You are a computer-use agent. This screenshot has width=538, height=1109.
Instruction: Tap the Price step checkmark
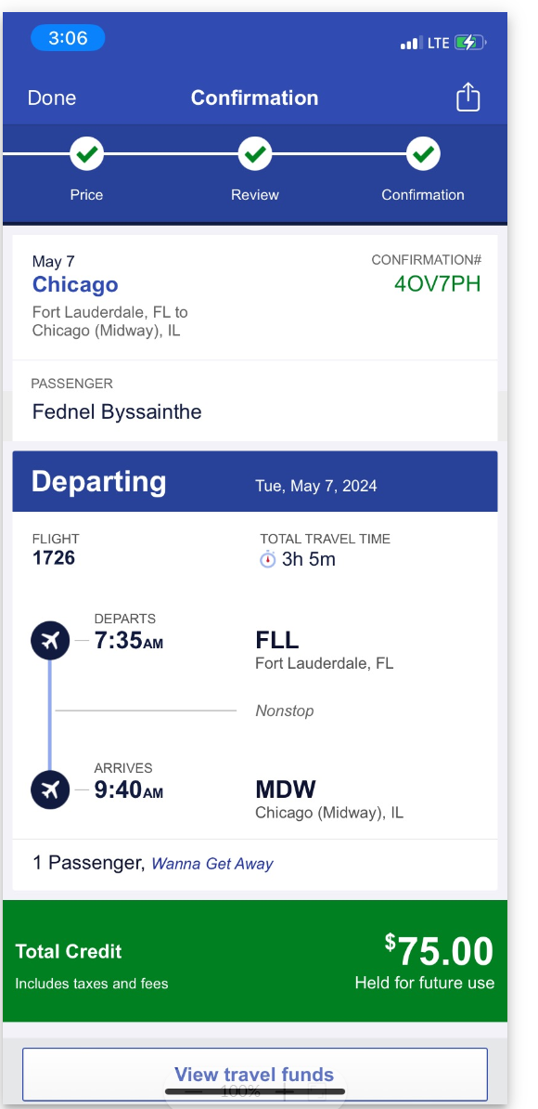(87, 153)
